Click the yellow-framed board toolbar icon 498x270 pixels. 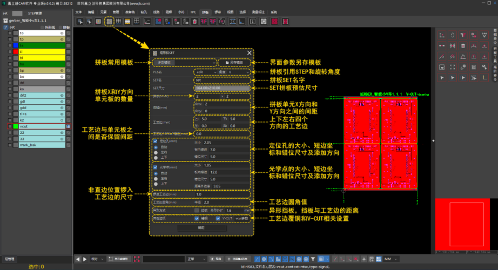point(127,22)
